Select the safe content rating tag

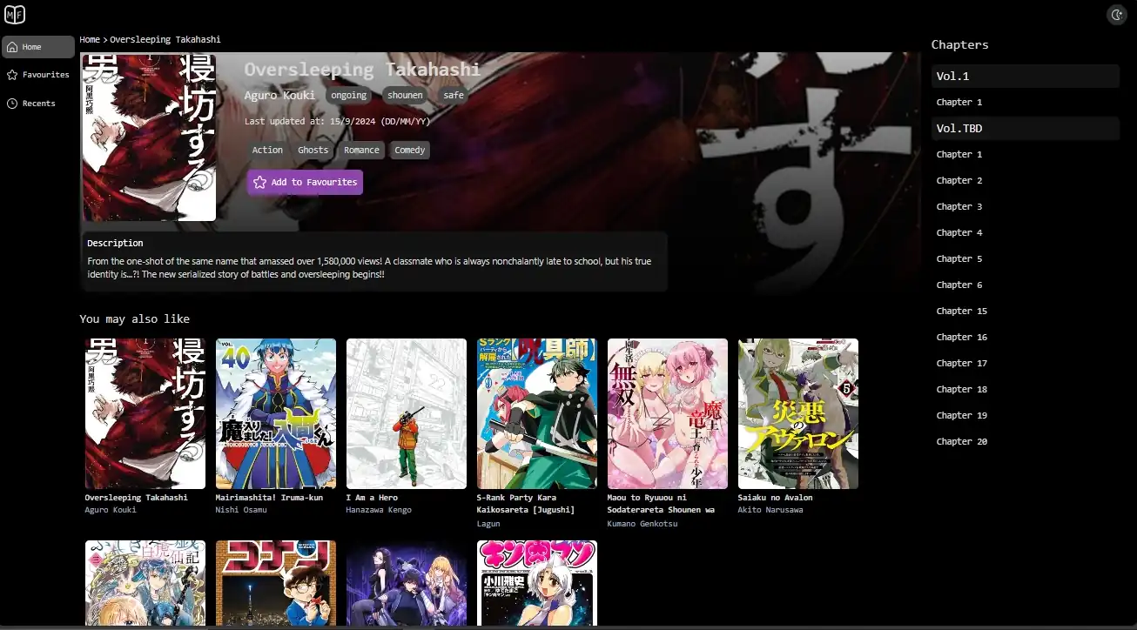coord(454,95)
